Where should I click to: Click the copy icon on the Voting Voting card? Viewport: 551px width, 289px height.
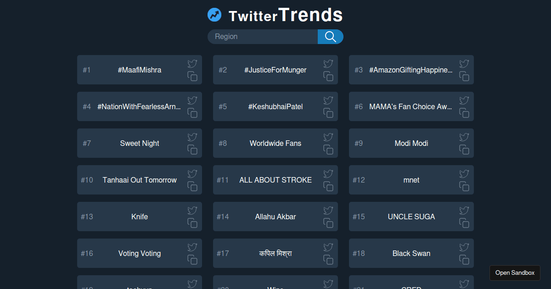click(192, 260)
